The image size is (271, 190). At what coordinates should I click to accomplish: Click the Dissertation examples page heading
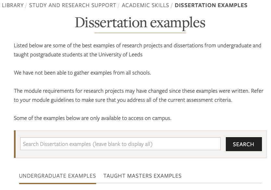(140, 23)
